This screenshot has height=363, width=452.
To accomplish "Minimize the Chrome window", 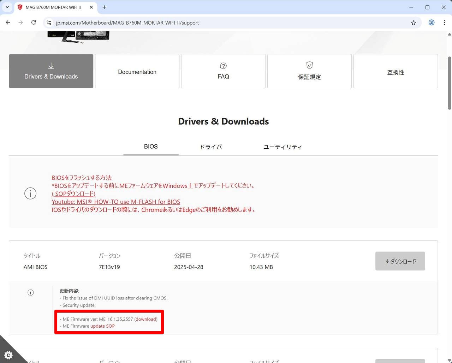I will pos(411,7).
